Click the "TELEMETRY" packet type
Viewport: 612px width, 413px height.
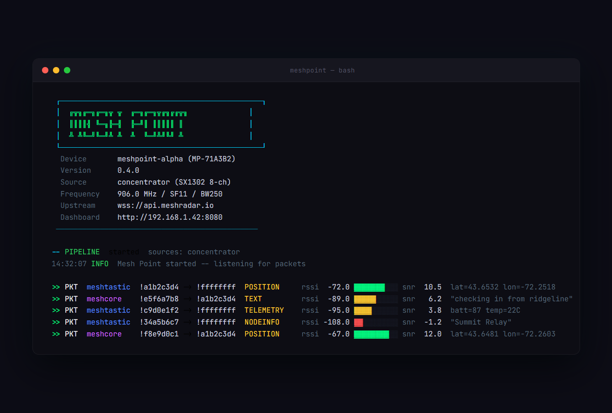click(x=264, y=310)
